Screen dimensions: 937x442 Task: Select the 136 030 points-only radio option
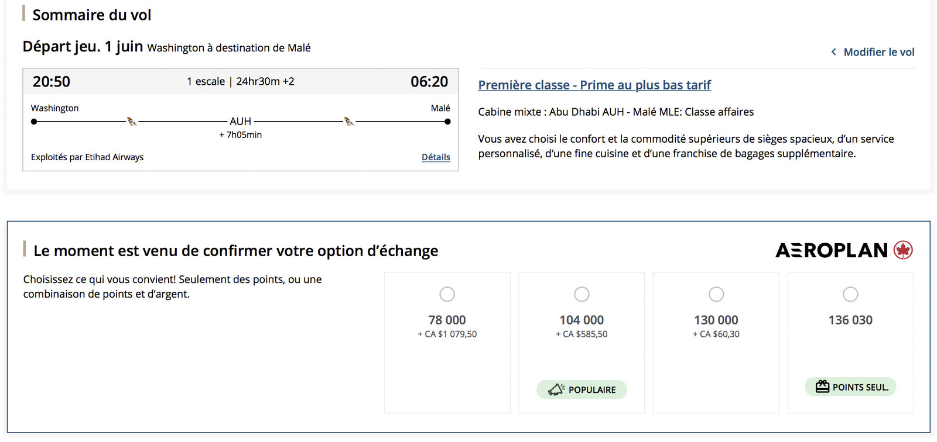point(850,294)
